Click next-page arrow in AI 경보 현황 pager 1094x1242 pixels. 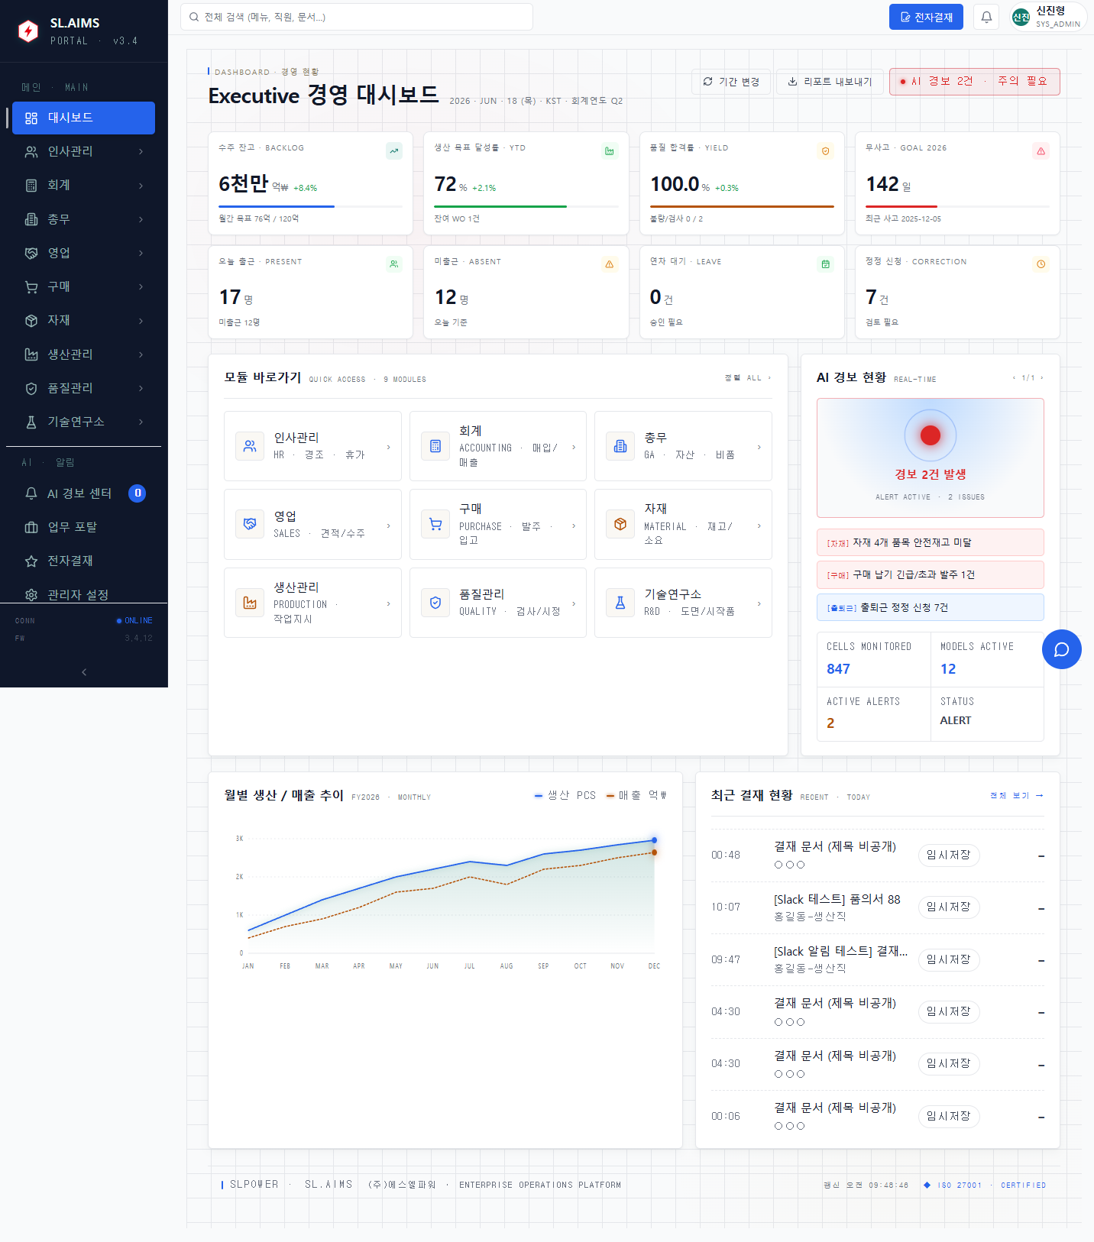point(1041,378)
